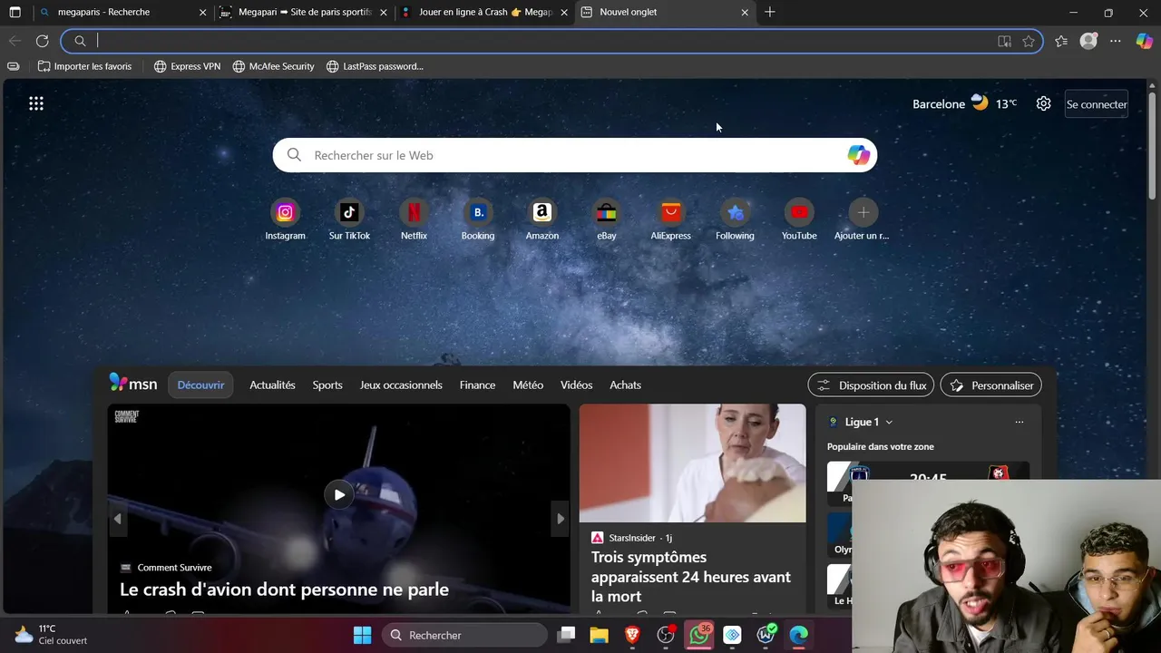This screenshot has height=653, width=1161.
Task: Open LastPass password bookmark
Action: [375, 66]
